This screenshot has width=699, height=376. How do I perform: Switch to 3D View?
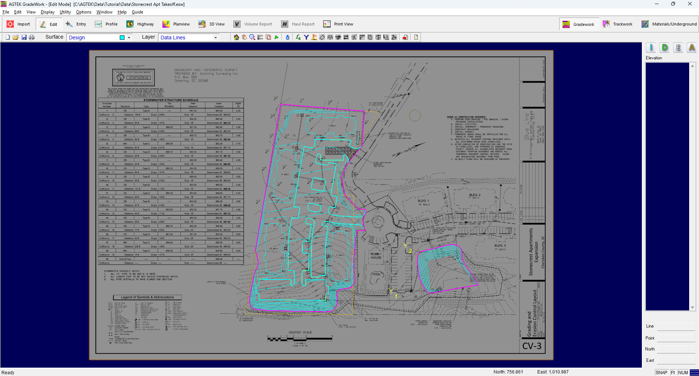click(x=212, y=24)
